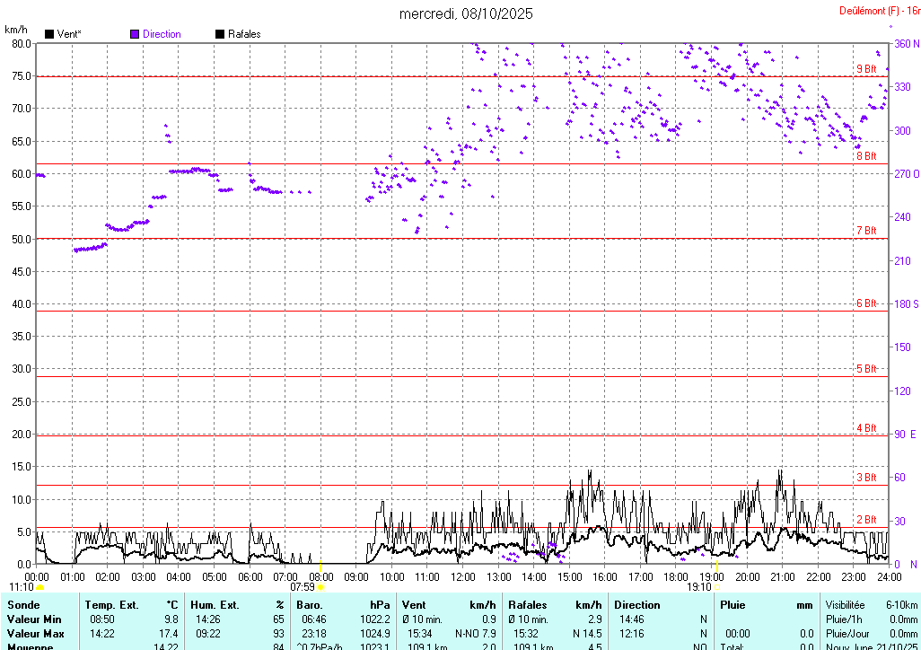Click the Baro. hPa column header
The image size is (921, 650).
click(x=311, y=605)
